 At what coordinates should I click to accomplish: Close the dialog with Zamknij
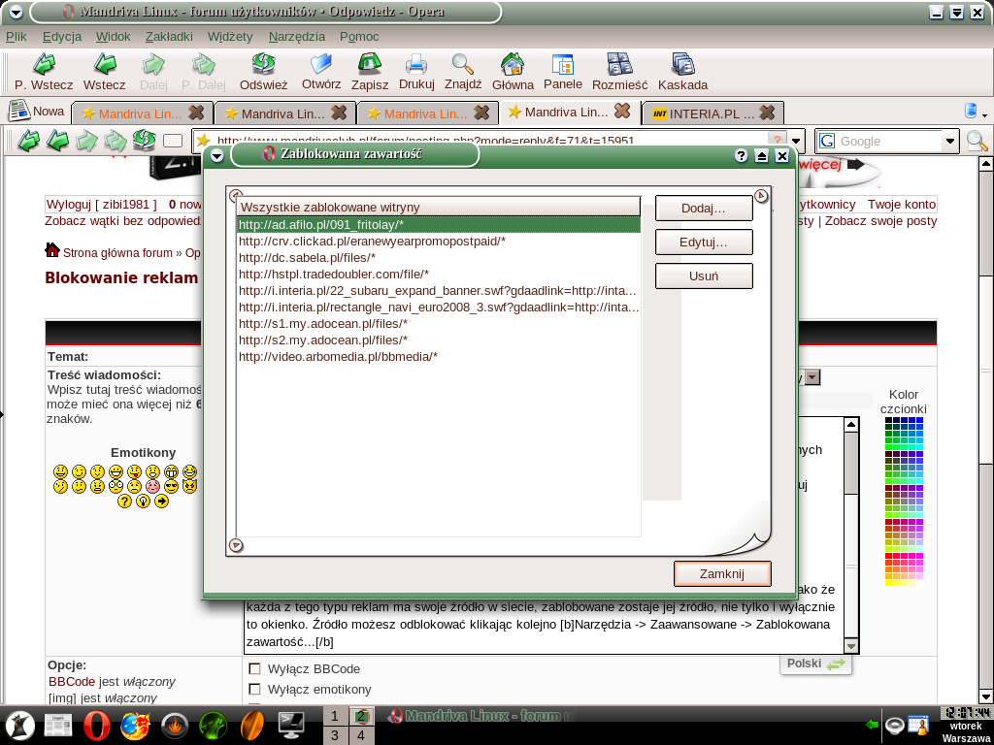pyautogui.click(x=722, y=574)
